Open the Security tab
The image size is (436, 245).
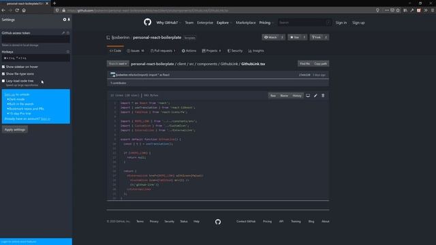tap(235, 50)
